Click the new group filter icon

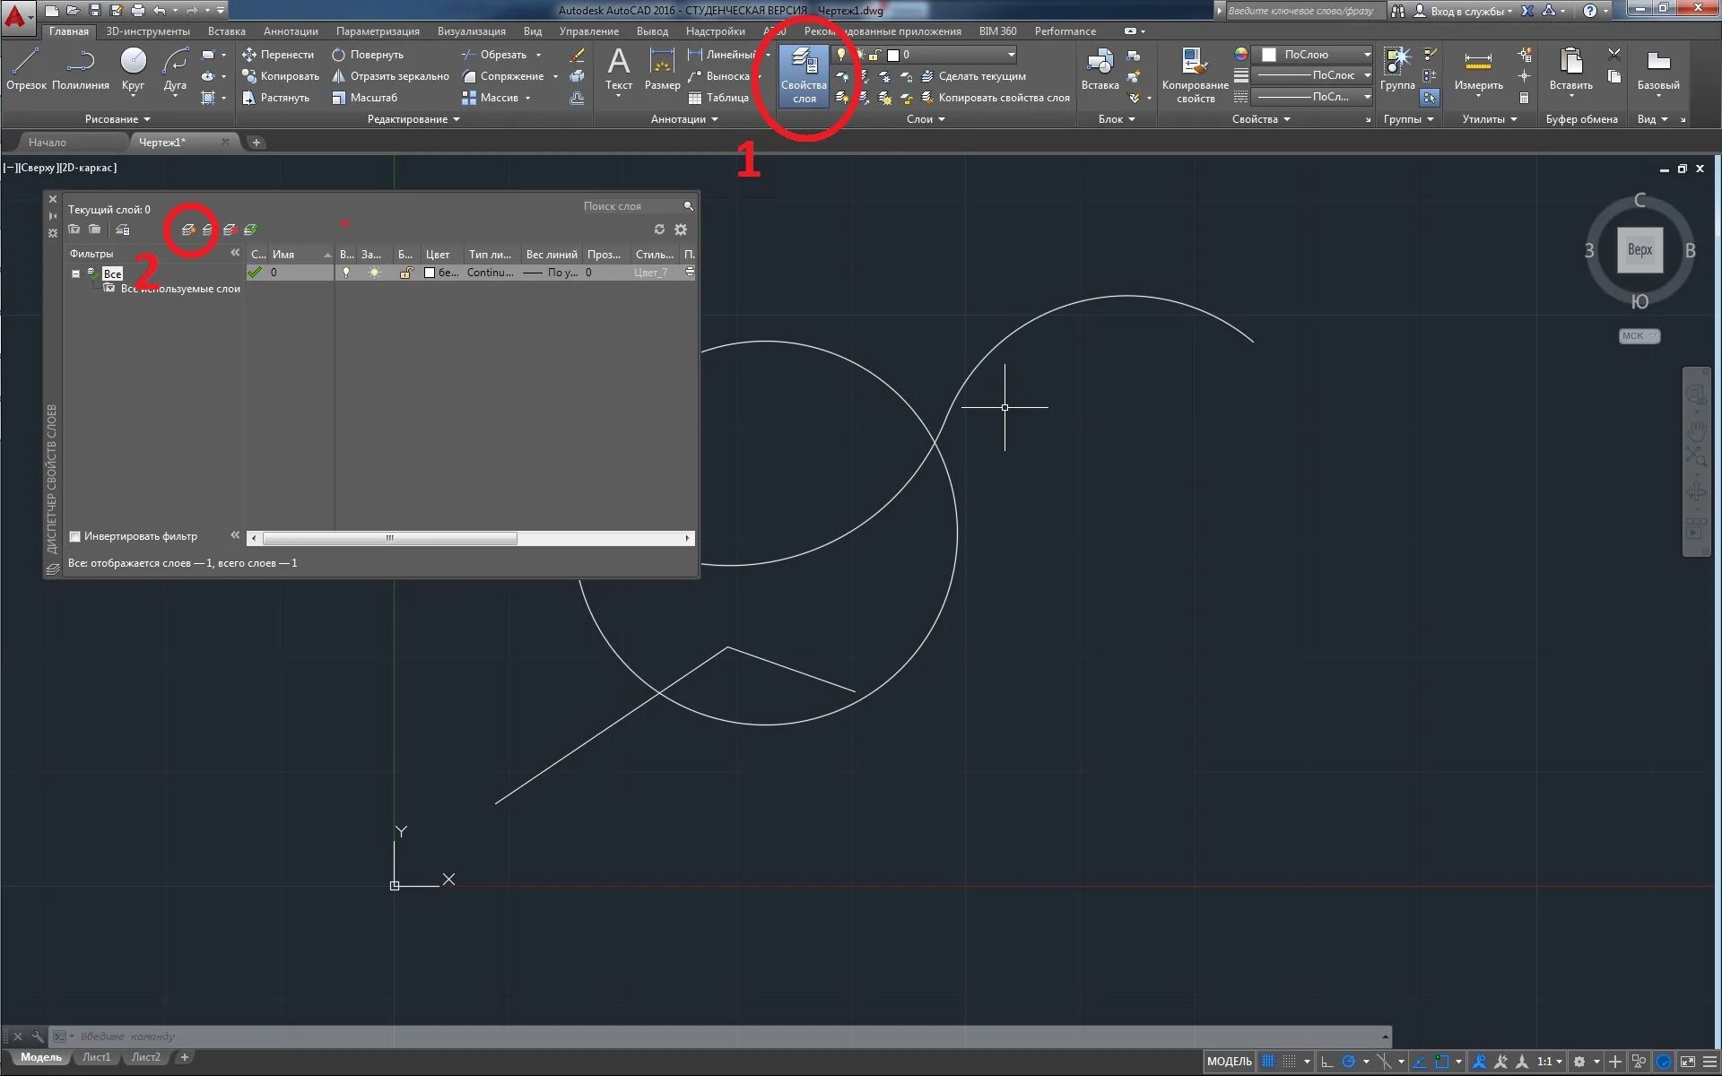point(94,230)
